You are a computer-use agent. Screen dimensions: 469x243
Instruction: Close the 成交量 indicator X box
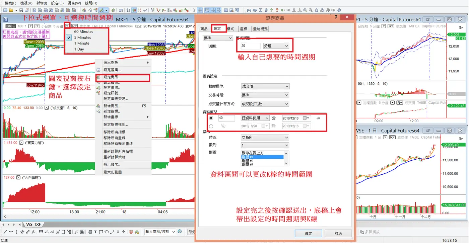point(47,108)
